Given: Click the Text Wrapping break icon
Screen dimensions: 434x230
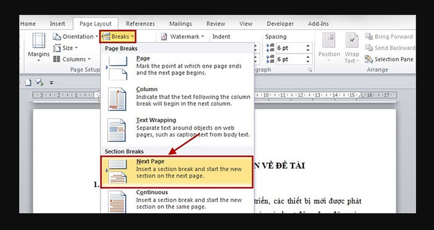Looking at the screenshot, I should click(x=117, y=130).
